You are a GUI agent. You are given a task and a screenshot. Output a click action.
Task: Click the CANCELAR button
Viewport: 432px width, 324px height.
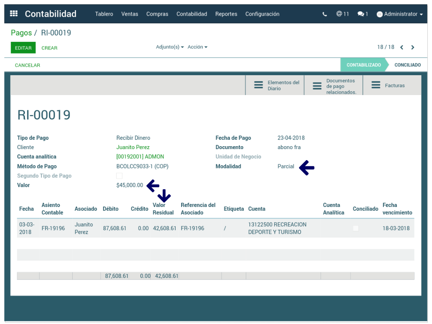27,65
